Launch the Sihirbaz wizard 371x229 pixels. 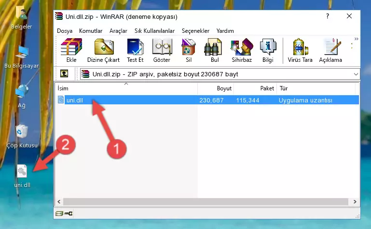click(242, 50)
